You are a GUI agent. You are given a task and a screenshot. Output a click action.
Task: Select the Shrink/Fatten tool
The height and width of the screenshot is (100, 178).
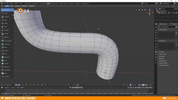click(x=7, y=70)
